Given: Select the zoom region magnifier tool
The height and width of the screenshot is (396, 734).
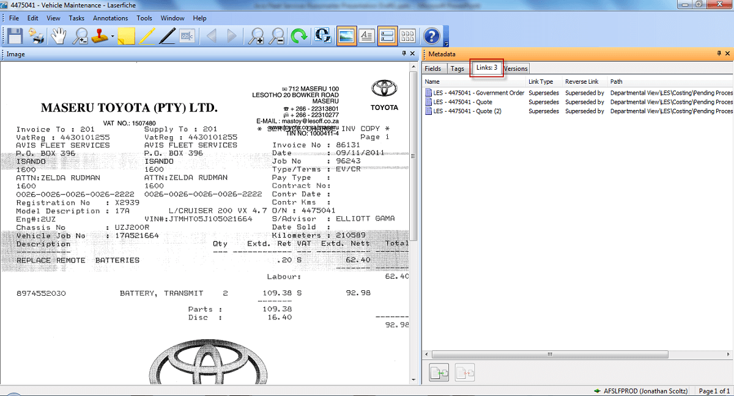Looking at the screenshot, I should tap(80, 36).
